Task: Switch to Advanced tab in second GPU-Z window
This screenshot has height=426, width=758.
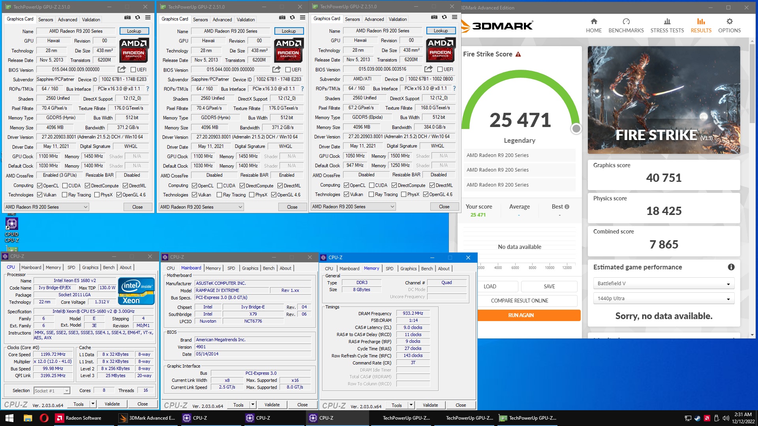Action: (222, 20)
